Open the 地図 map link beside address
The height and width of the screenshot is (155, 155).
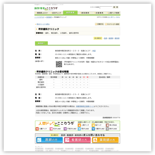94,51
